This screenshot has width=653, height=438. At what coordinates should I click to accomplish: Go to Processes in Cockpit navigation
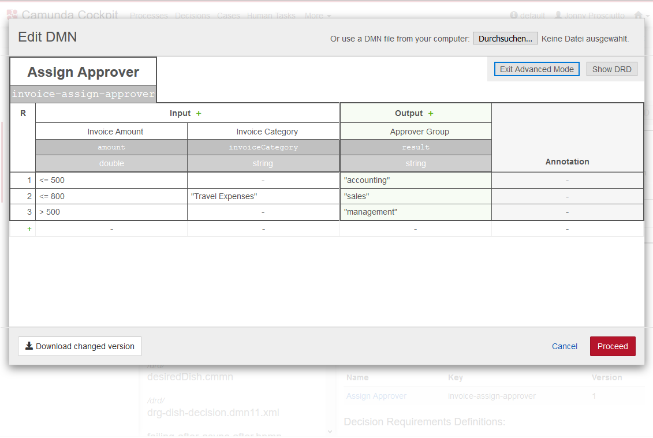click(149, 16)
